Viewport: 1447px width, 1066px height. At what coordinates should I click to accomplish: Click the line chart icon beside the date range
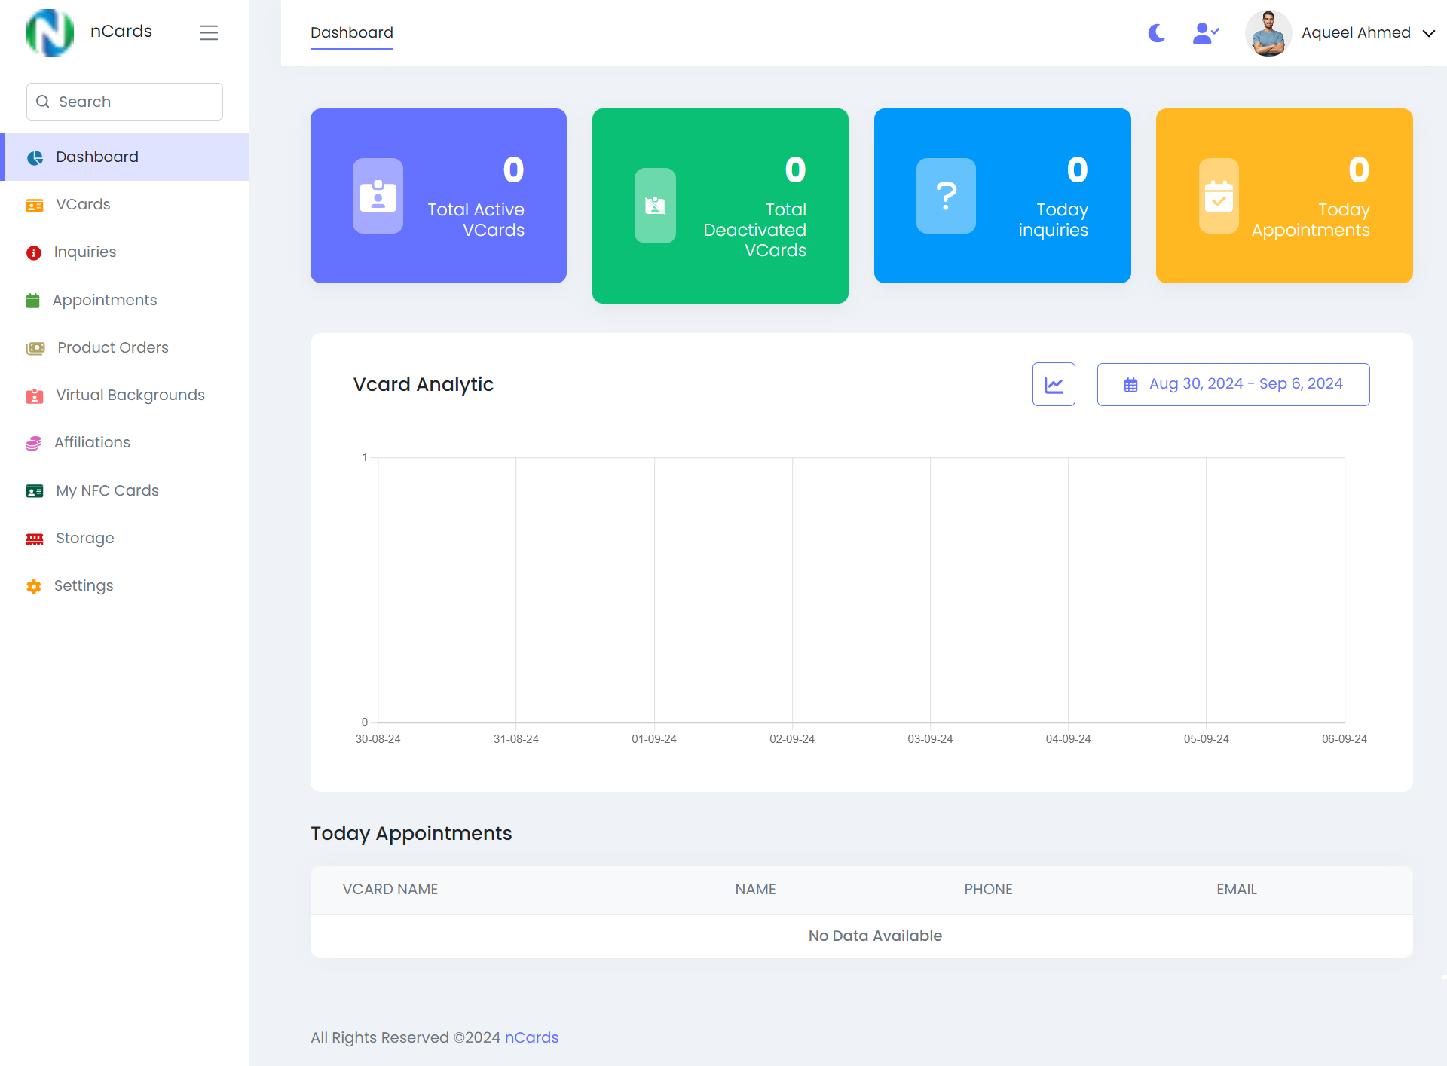click(x=1054, y=384)
